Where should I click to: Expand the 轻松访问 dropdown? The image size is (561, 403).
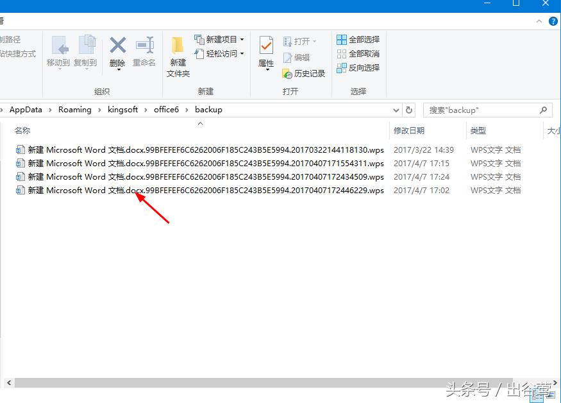click(x=242, y=53)
